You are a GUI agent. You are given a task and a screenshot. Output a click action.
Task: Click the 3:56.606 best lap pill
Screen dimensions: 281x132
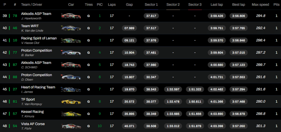pos(238,16)
